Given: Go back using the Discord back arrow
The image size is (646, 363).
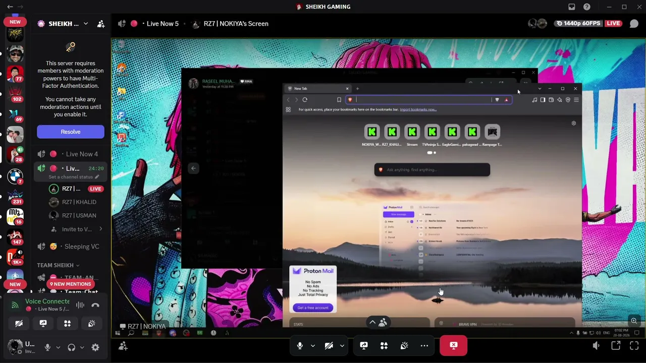Looking at the screenshot, I should 10,7.
